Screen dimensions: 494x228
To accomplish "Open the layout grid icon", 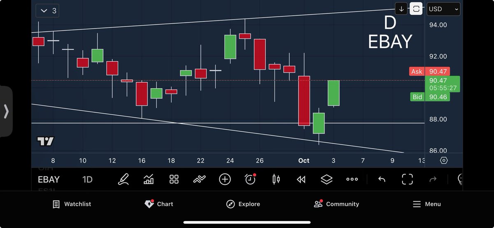I will click(174, 179).
